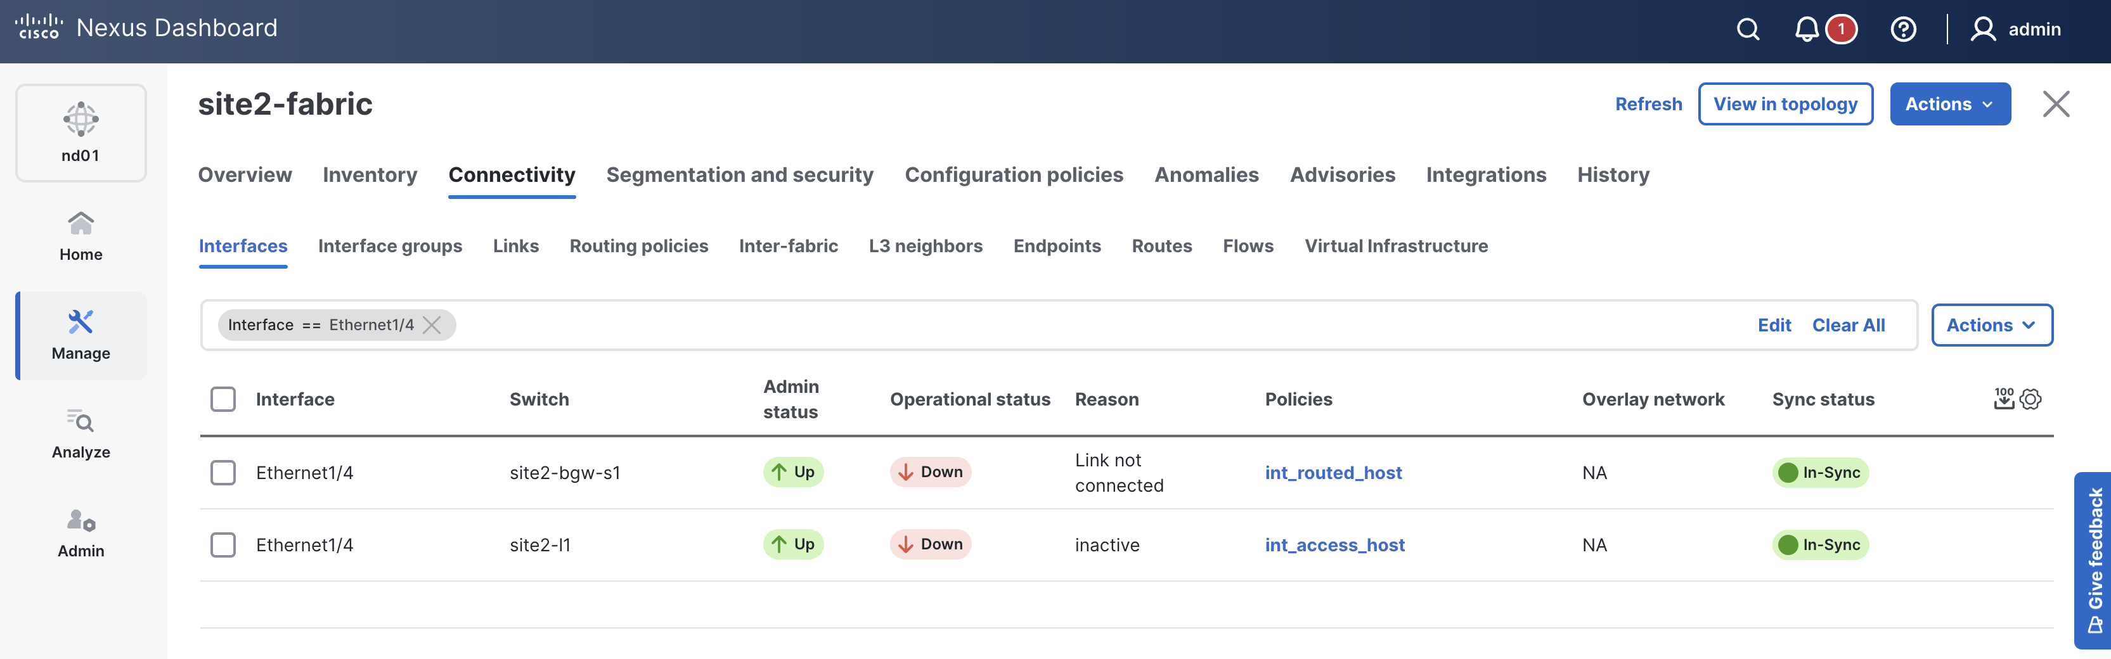The image size is (2111, 659).
Task: Open the help question mark icon
Action: point(1902,30)
